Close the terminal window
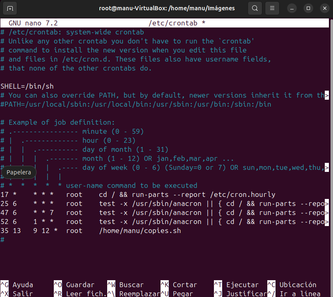 pos(324,8)
